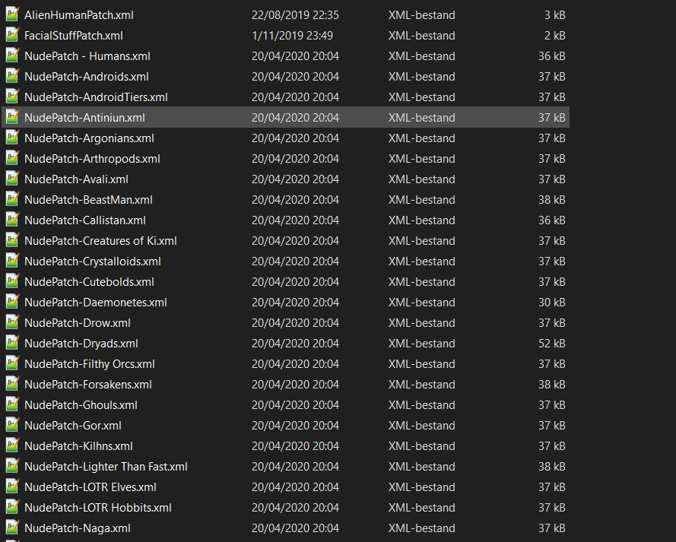Click the date 22/08/2019 22:35
The height and width of the screenshot is (542, 676).
point(295,15)
